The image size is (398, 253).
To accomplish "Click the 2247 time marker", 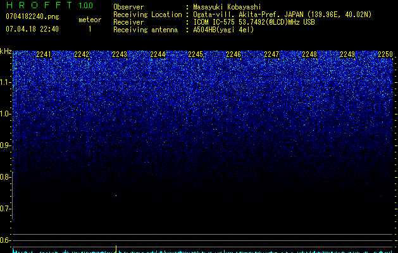I will click(271, 54).
